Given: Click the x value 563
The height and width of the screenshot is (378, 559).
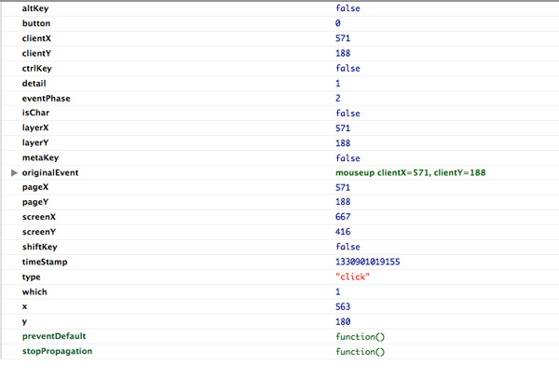Looking at the screenshot, I should pos(343,306).
